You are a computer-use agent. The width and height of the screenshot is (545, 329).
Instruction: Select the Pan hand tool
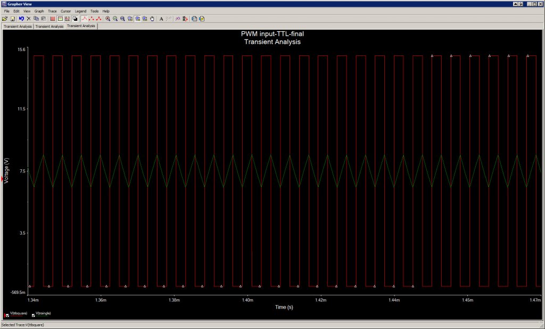[x=152, y=19]
